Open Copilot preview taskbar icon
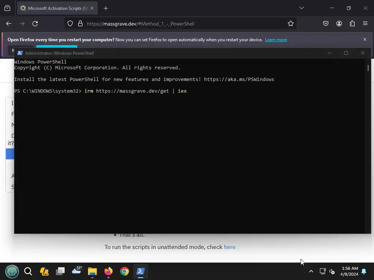The height and width of the screenshot is (280, 374). 44,271
